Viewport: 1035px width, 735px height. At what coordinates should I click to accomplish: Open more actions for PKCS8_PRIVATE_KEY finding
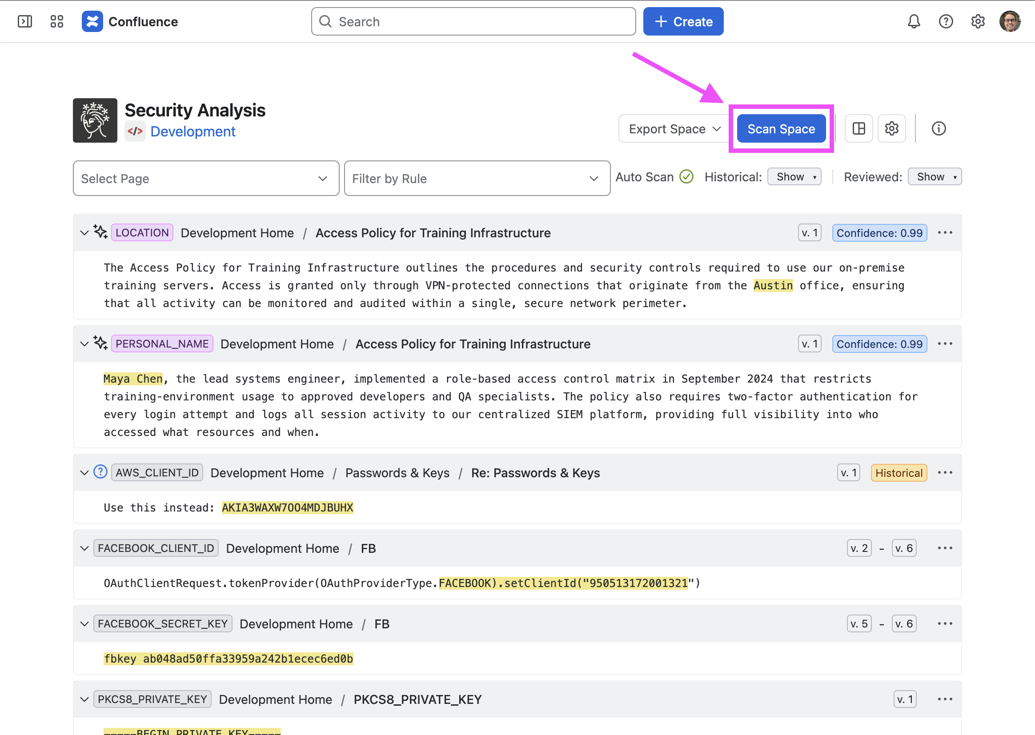[x=945, y=699]
